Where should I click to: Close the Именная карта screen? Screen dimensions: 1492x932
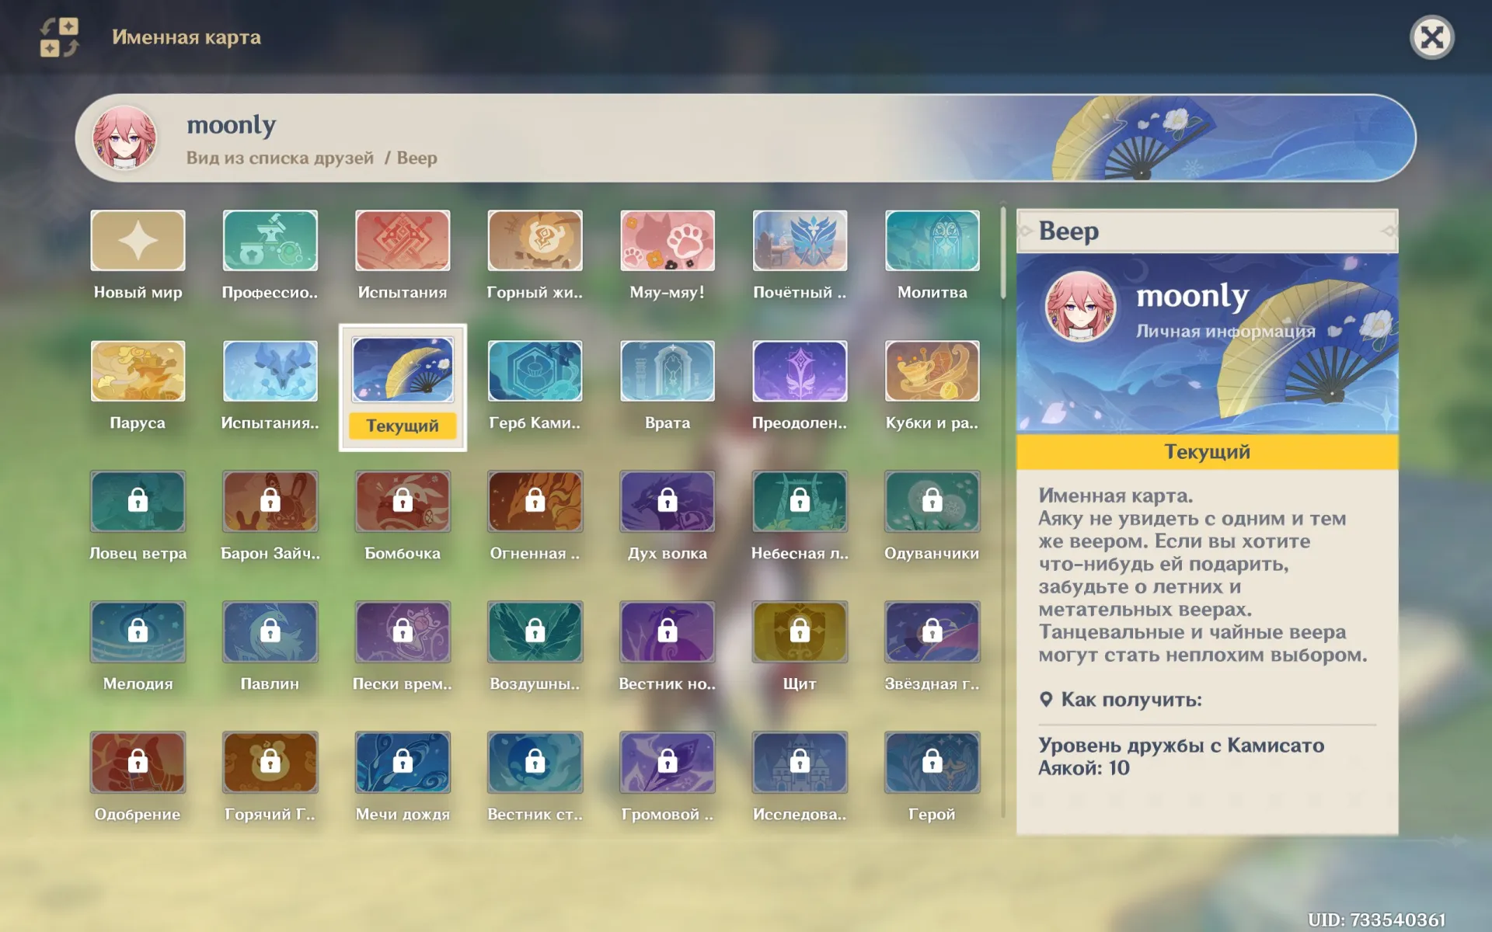[1431, 37]
